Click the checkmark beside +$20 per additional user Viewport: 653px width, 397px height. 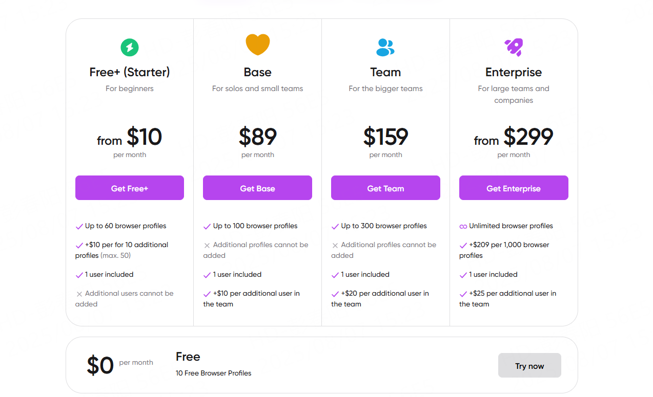(x=335, y=294)
